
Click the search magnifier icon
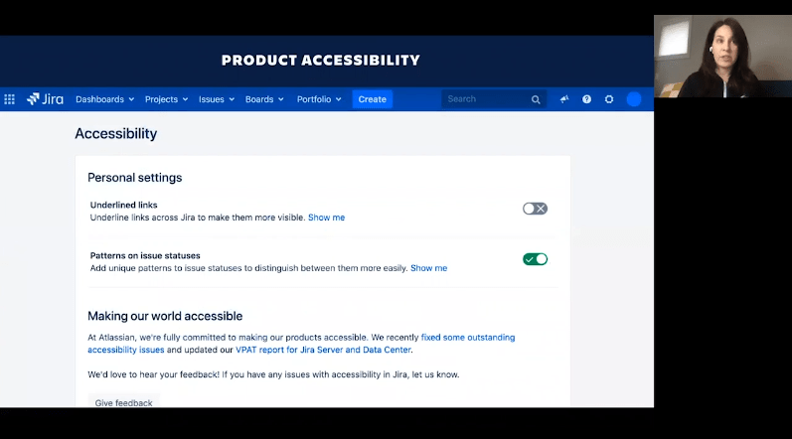pyautogui.click(x=536, y=99)
